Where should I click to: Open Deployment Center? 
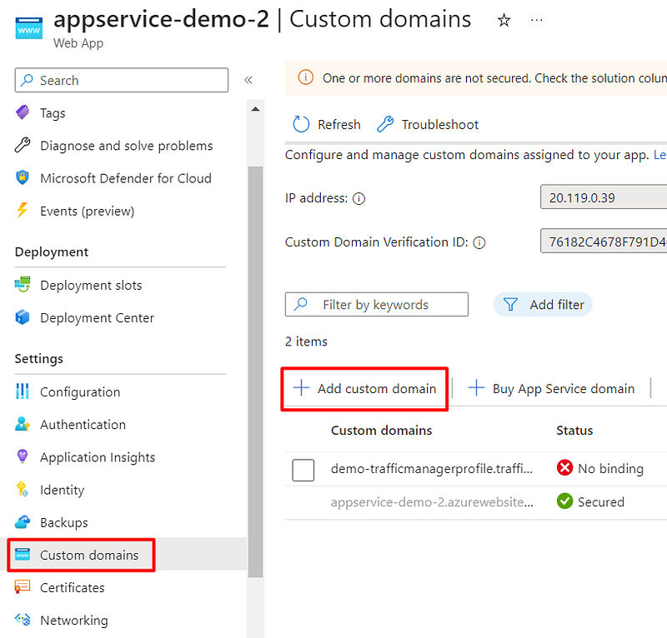[97, 318]
